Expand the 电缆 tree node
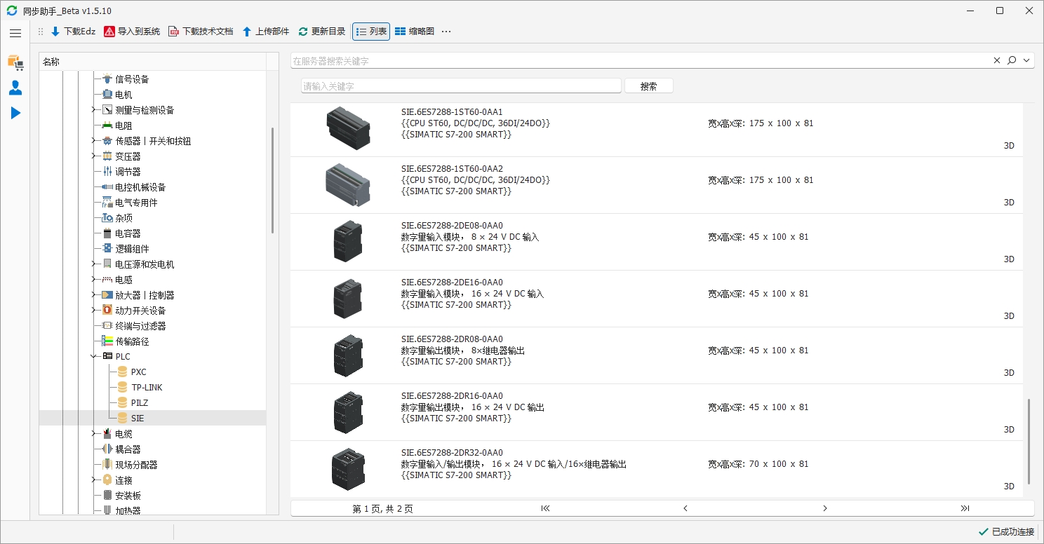 tap(93, 434)
